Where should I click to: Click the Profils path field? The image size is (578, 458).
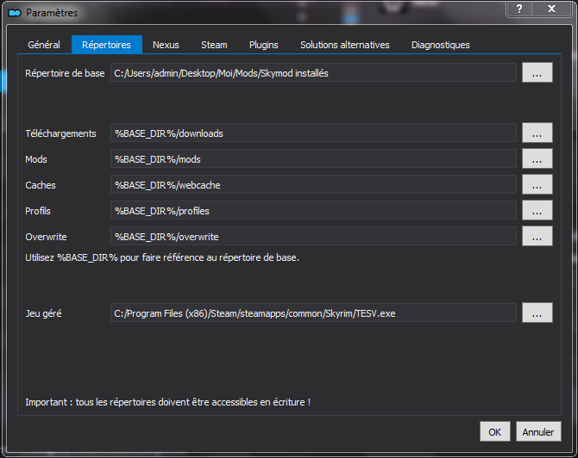(x=313, y=210)
